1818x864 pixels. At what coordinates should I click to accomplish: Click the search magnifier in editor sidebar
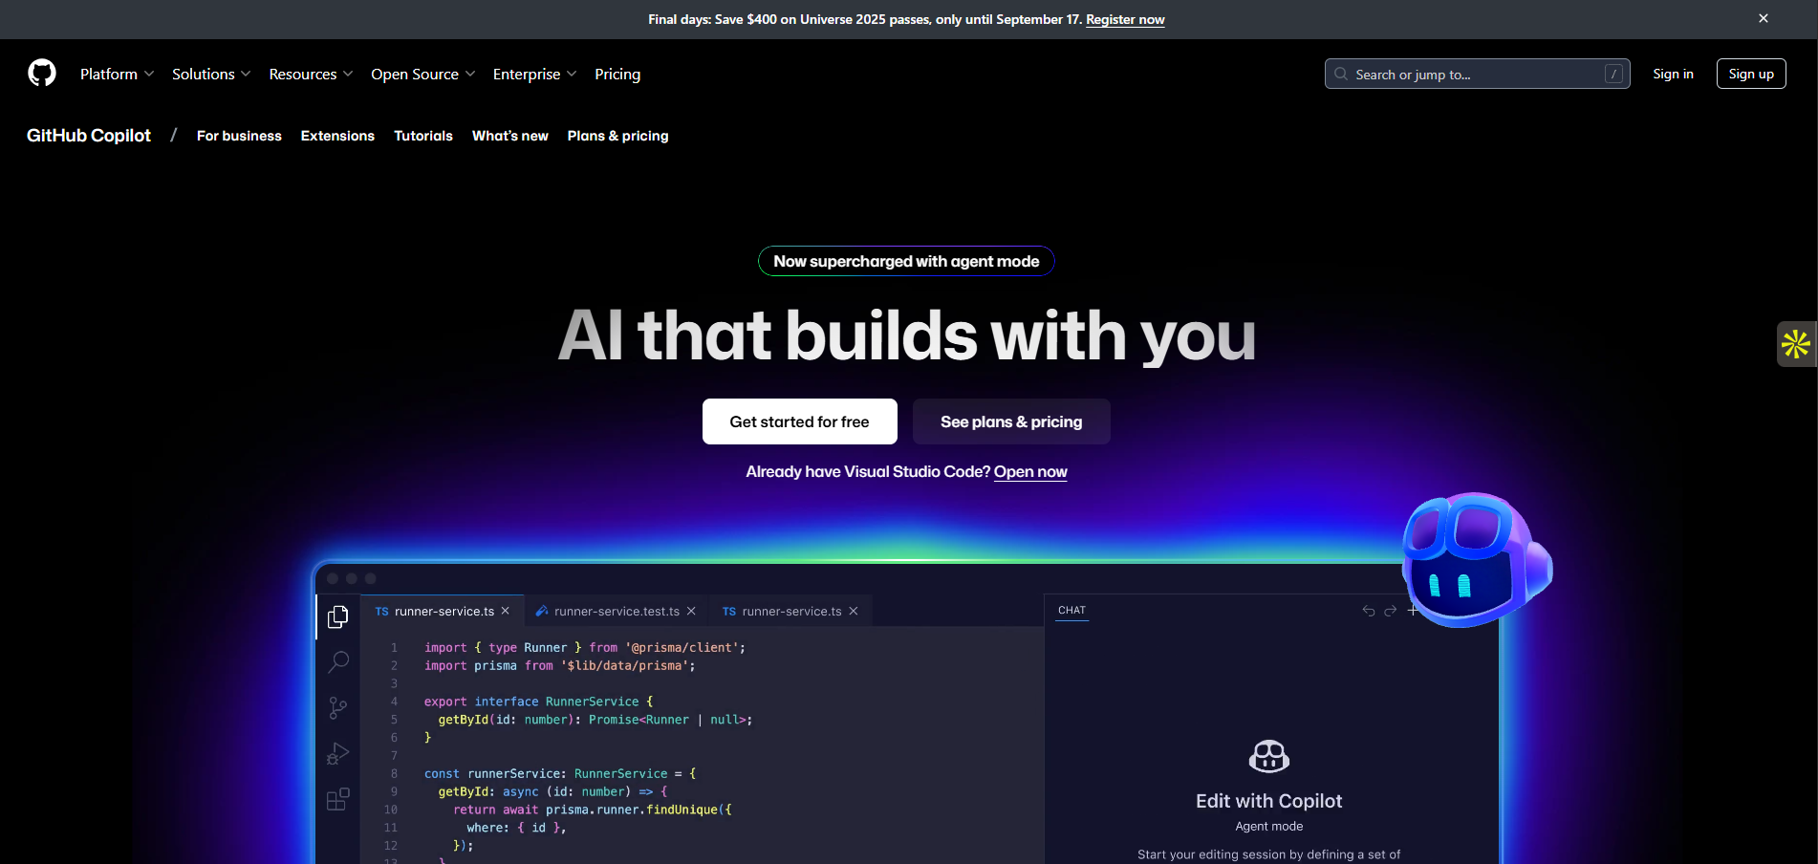(338, 661)
